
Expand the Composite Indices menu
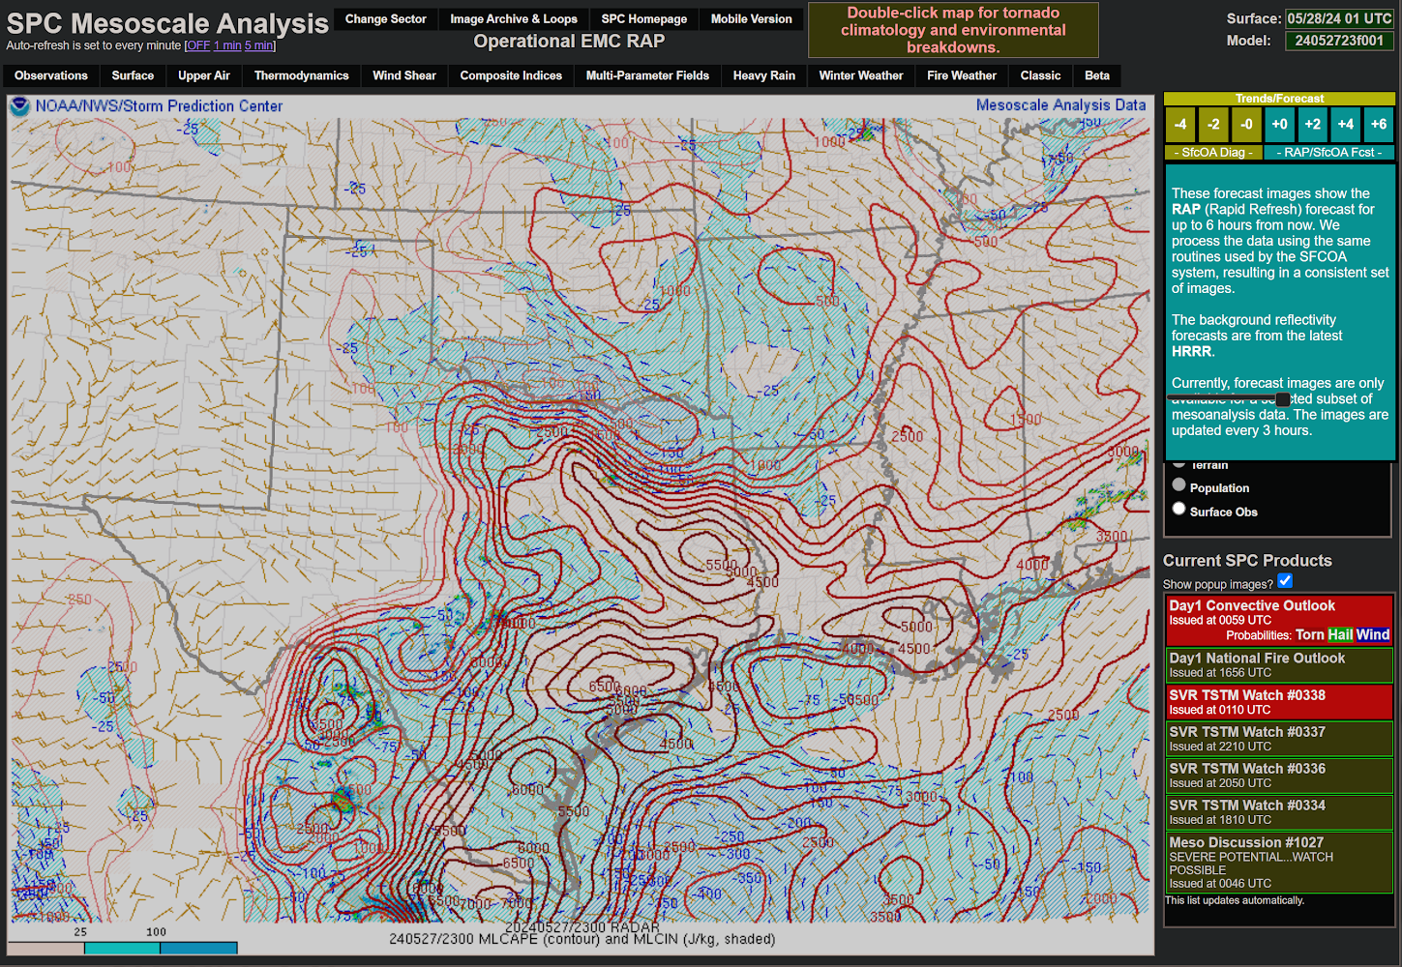click(x=511, y=75)
